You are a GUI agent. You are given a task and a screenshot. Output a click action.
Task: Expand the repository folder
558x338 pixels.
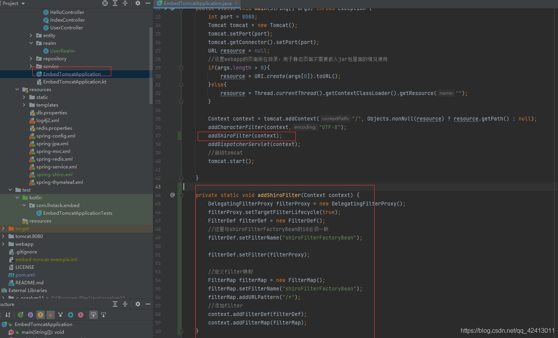pos(31,59)
